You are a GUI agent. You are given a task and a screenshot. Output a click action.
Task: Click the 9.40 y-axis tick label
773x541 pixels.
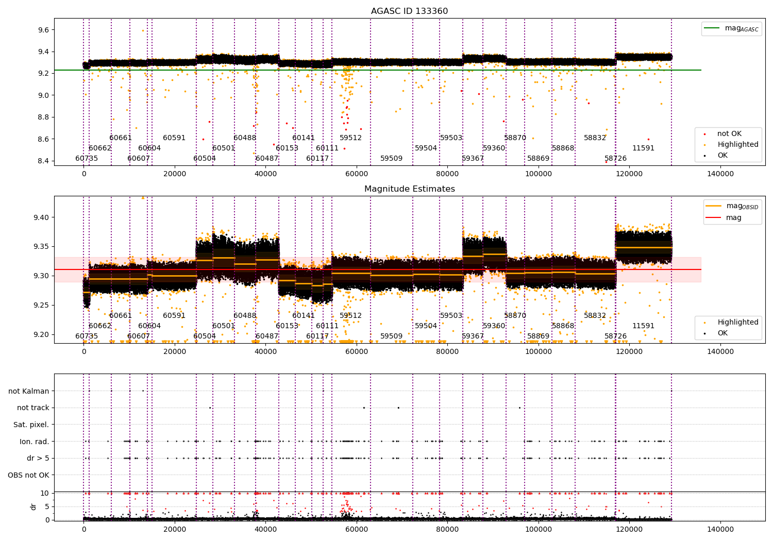(x=41, y=217)
